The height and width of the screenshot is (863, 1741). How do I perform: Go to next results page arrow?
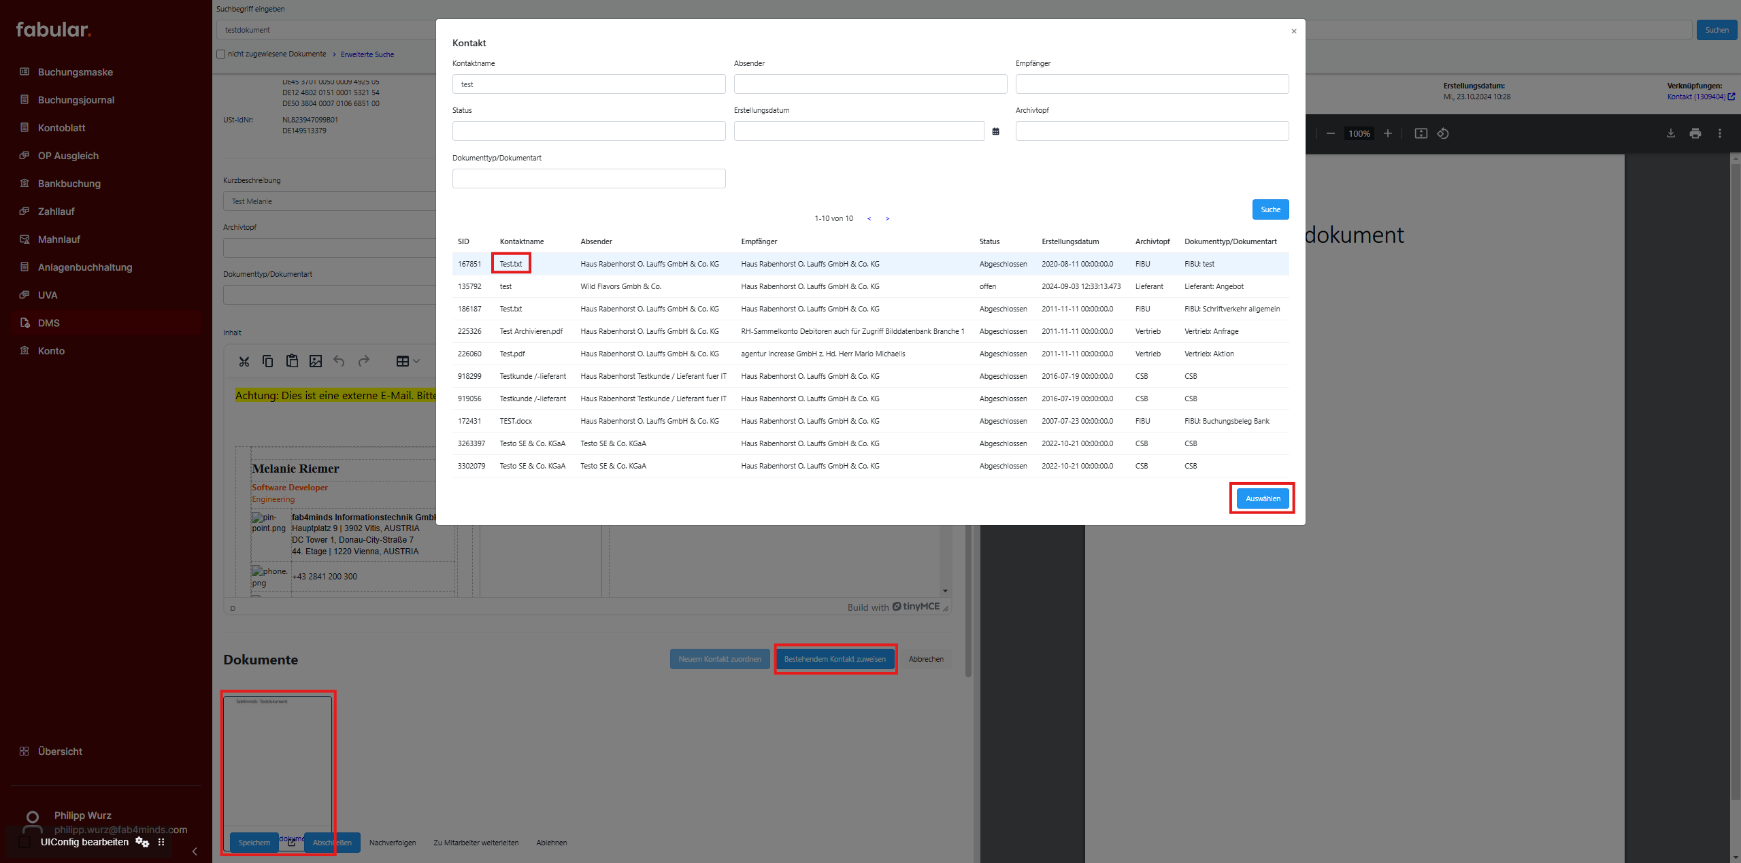click(887, 219)
